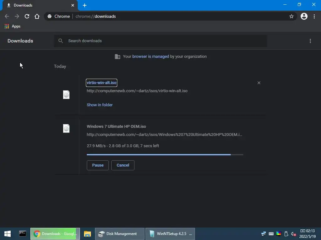
Task: Click the managed organization building icon
Action: pos(117,57)
